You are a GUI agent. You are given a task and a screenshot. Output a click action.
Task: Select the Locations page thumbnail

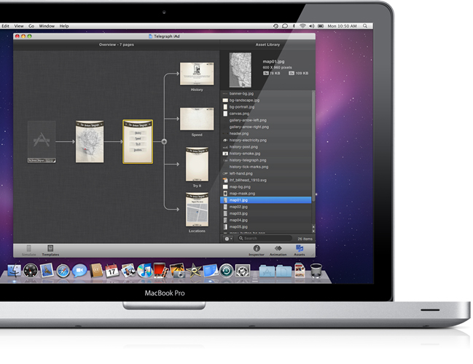tap(197, 210)
